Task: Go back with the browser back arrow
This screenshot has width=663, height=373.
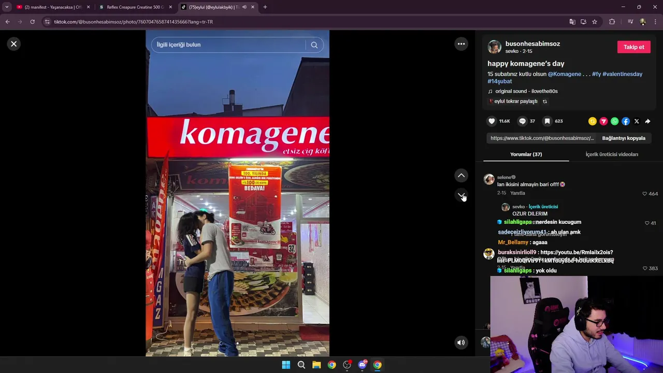Action: point(8,22)
